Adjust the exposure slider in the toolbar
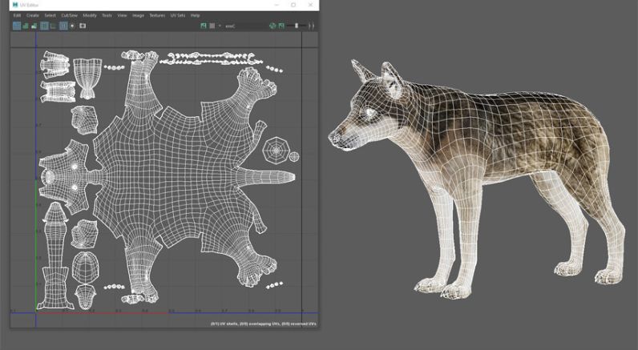This screenshot has width=638, height=350. tap(296, 26)
